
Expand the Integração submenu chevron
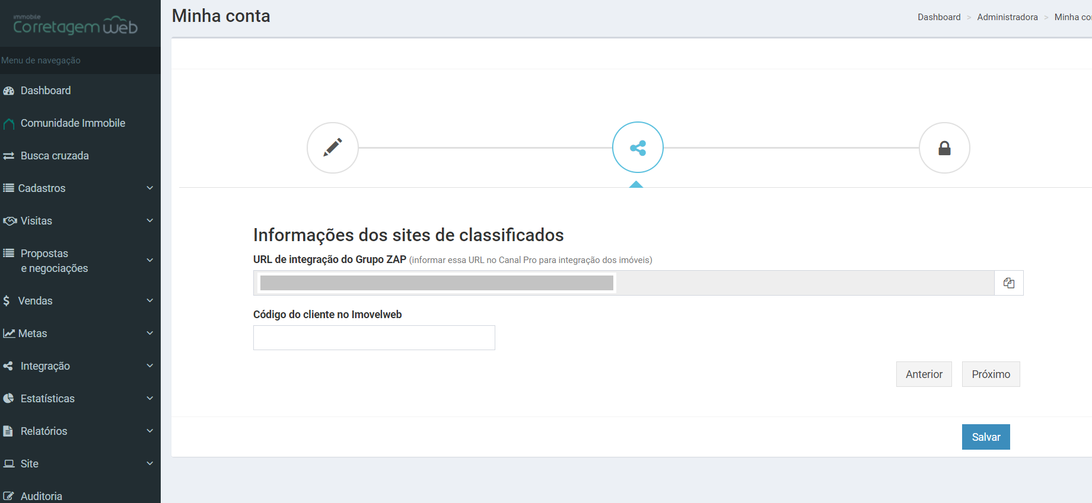point(150,366)
